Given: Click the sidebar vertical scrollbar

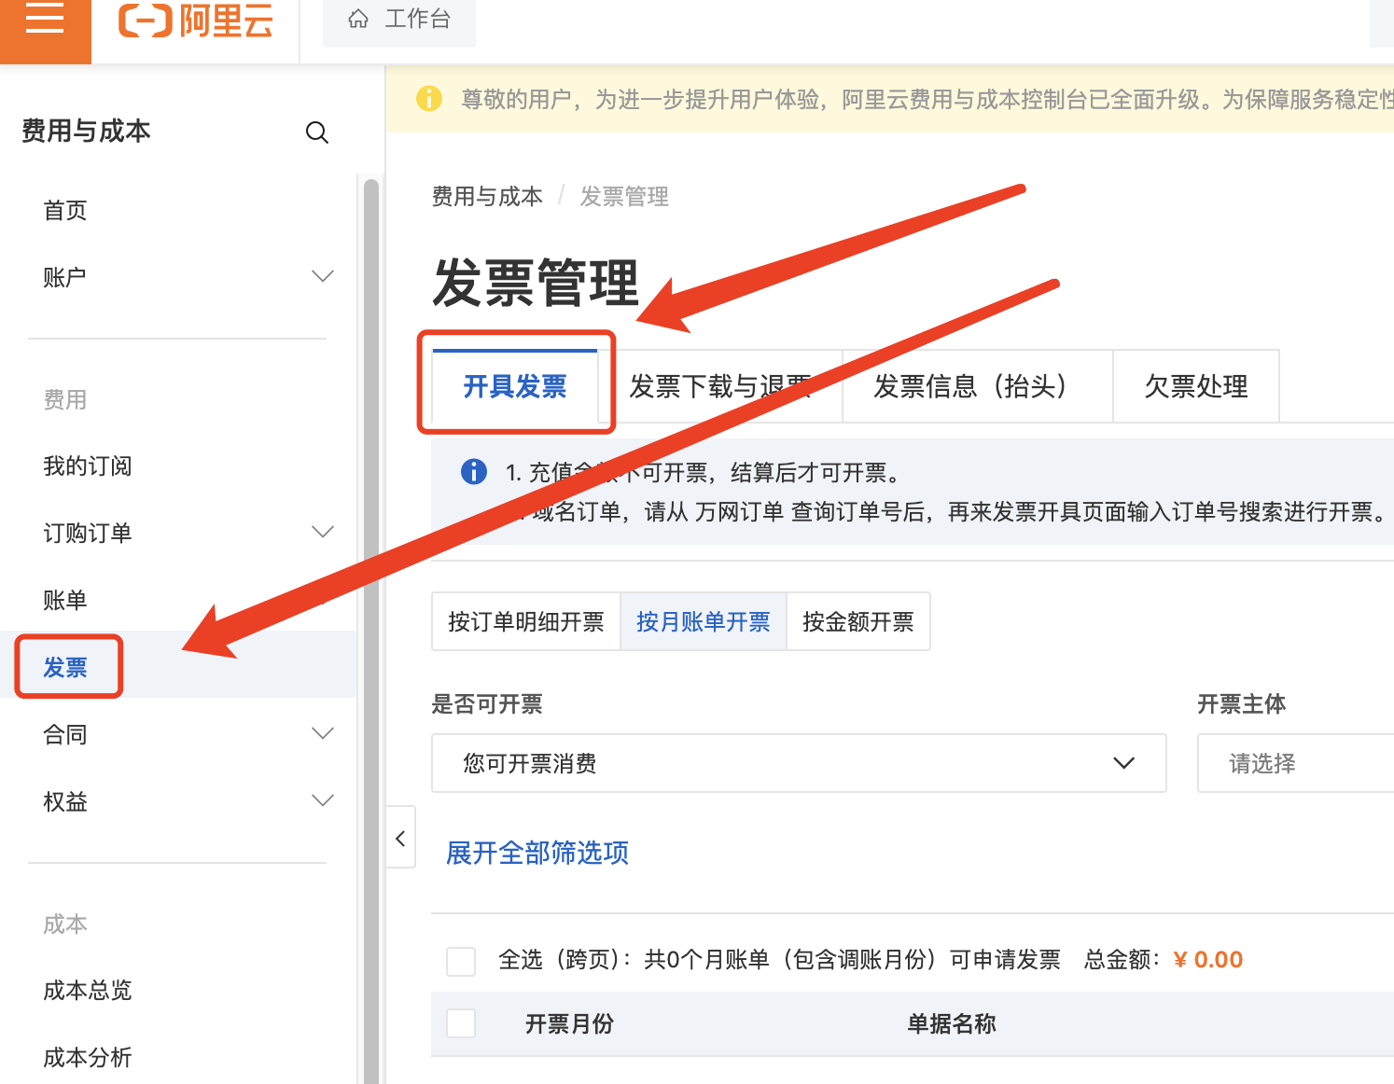Looking at the screenshot, I should coord(371,631).
